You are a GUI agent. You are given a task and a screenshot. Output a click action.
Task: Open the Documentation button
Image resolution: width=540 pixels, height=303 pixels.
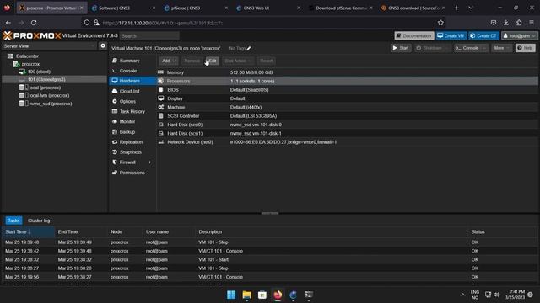point(414,35)
